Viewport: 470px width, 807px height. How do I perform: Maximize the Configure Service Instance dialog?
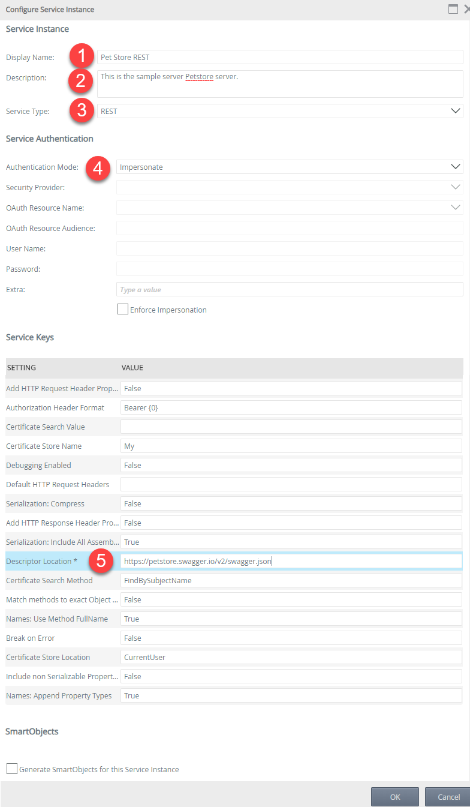pyautogui.click(x=453, y=9)
